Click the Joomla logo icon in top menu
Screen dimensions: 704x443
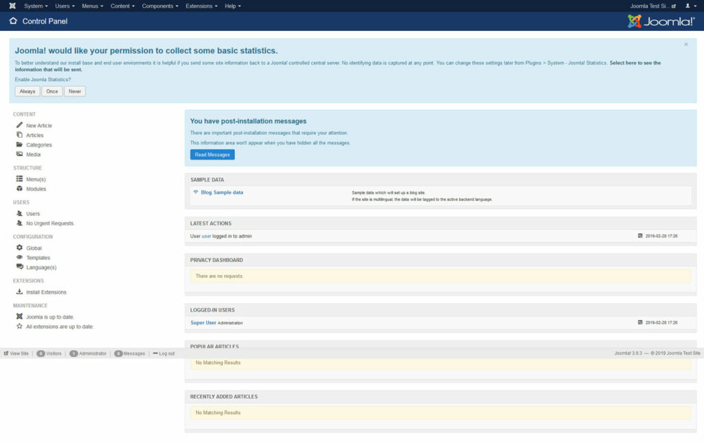[12, 6]
